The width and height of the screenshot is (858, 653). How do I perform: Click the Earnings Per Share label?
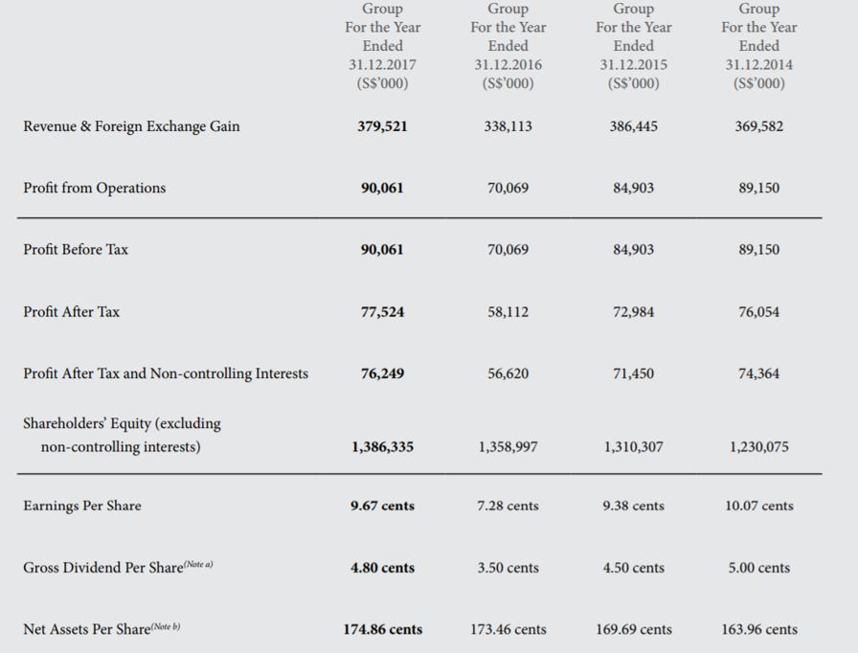pos(81,506)
